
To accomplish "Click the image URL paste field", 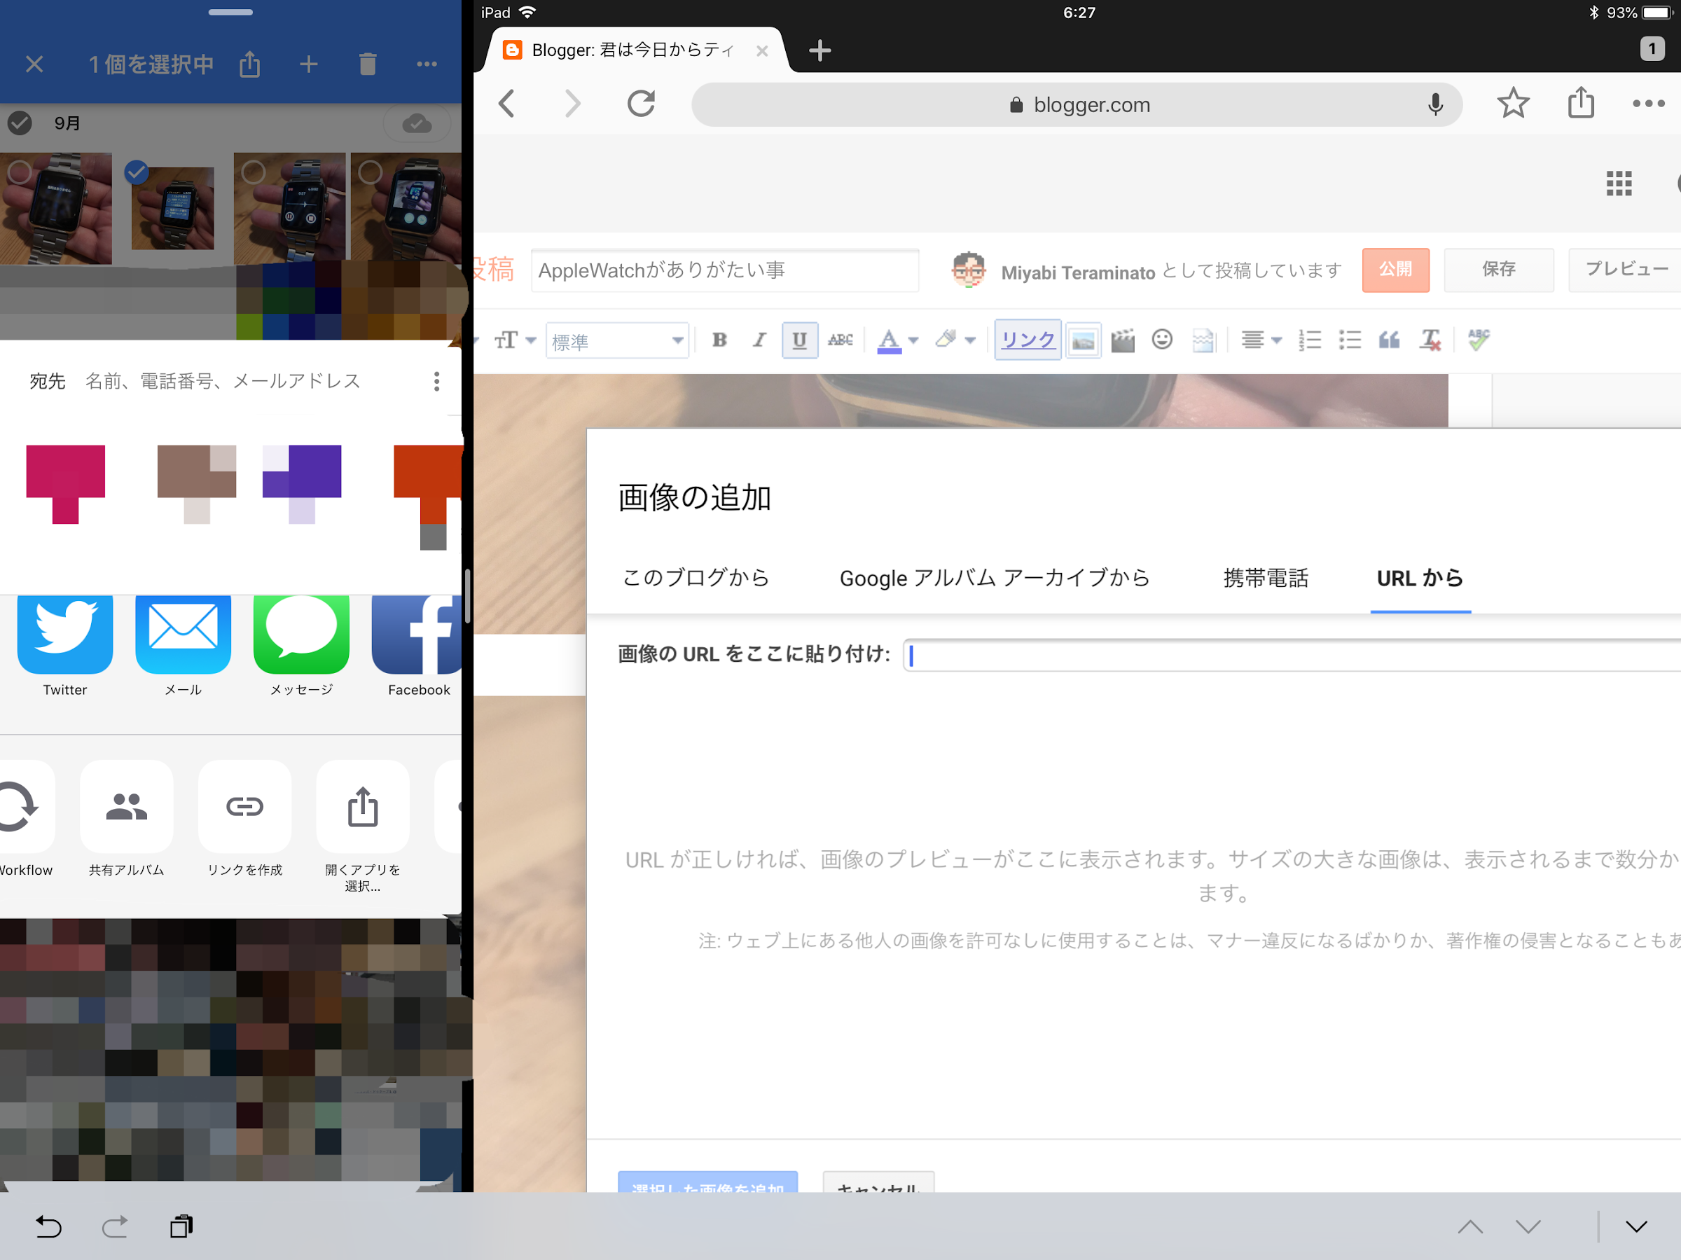I will (1292, 655).
